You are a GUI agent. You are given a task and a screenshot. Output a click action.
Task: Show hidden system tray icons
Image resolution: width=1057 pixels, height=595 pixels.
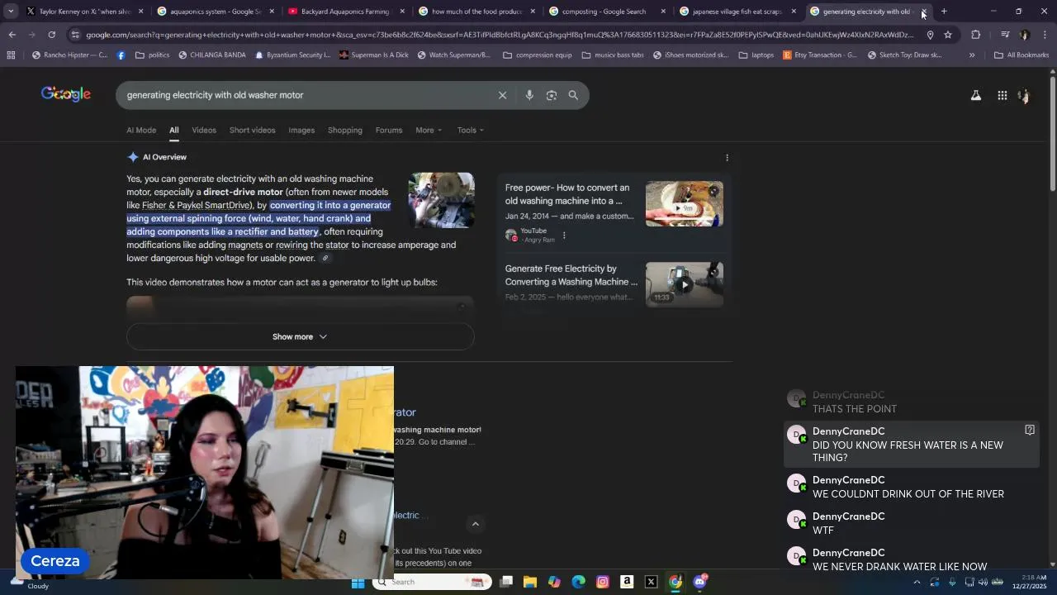[917, 582]
